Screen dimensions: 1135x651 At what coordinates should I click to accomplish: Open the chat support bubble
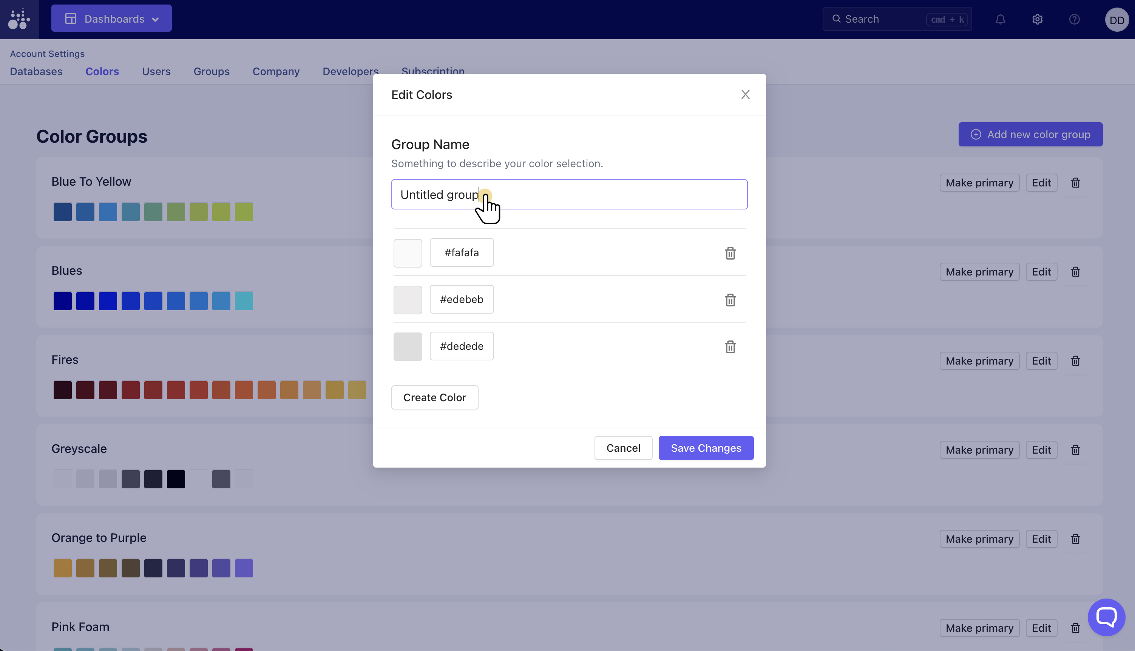coord(1106,617)
